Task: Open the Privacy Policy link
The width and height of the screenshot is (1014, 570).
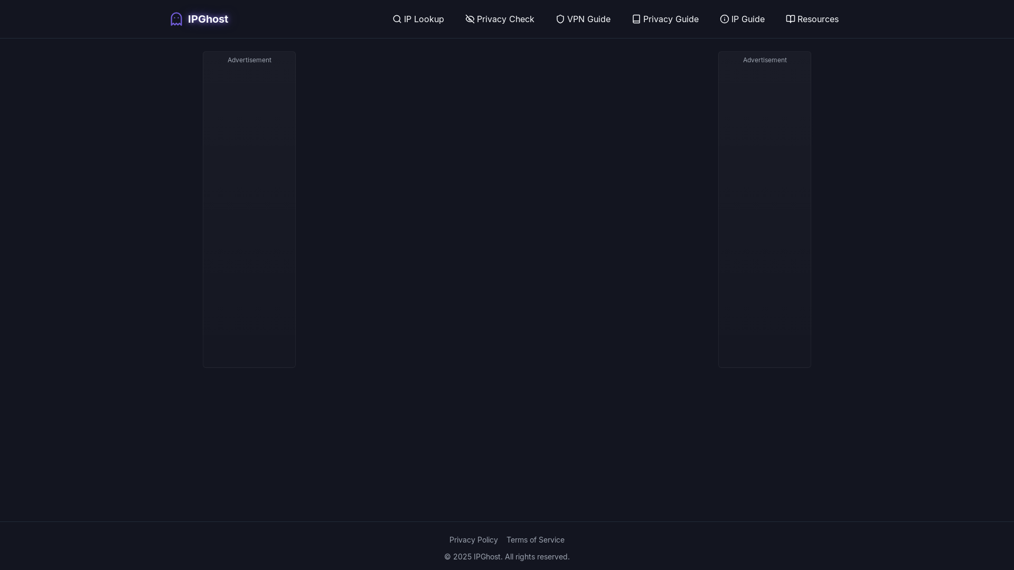Action: tap(473, 539)
